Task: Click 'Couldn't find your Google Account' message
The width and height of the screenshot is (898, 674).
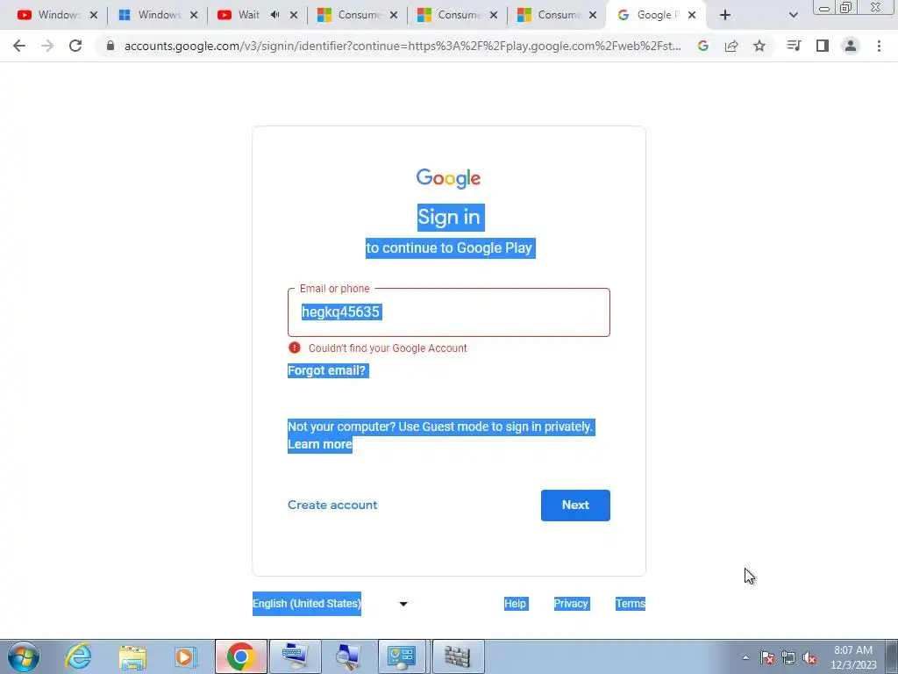Action: (388, 348)
